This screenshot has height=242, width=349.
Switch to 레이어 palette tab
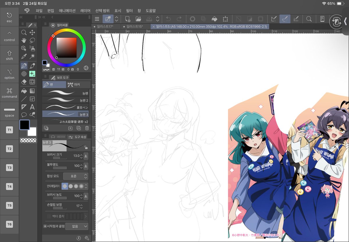coord(58,136)
